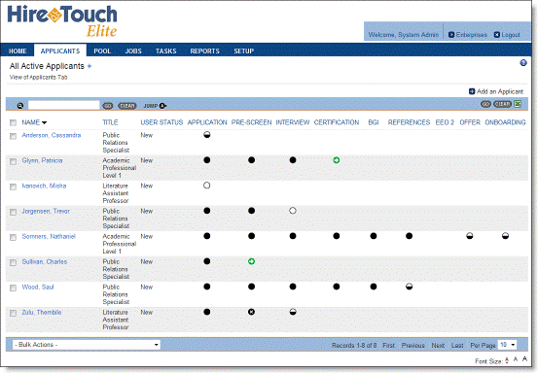Open the SETUP tab

(243, 51)
